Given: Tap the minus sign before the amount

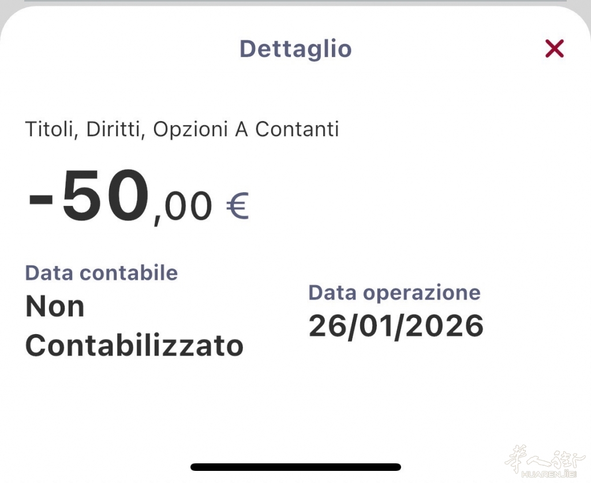Looking at the screenshot, I should (41, 199).
